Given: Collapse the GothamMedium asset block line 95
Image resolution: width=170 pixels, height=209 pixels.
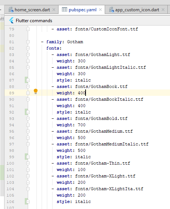Looking at the screenshot, I should click(28, 131).
